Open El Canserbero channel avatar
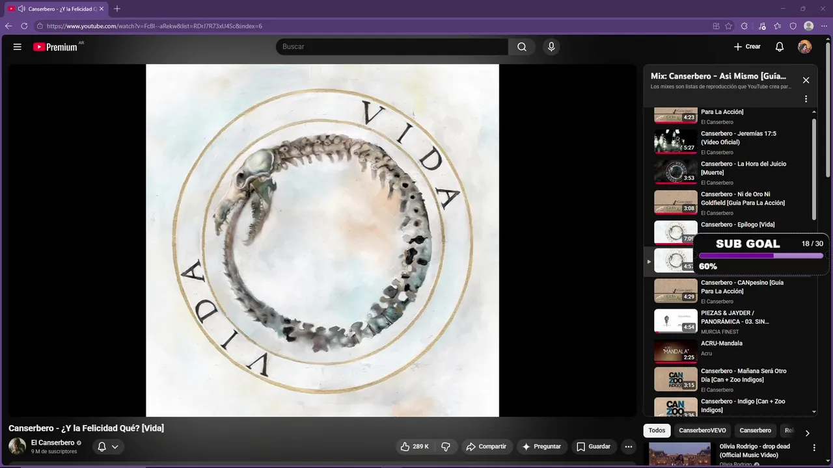This screenshot has height=468, width=833. pos(17,446)
